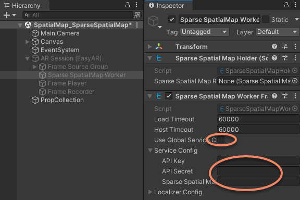Click the API Key input field
The image size is (300, 200).
(258, 160)
